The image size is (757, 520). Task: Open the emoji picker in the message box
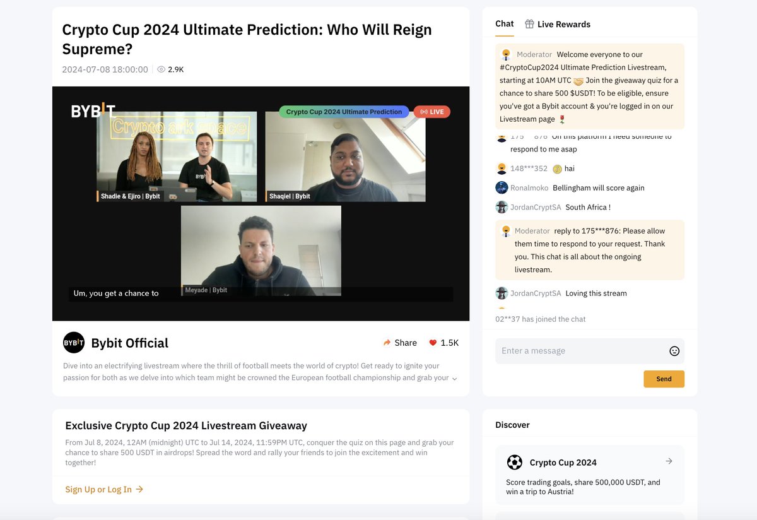[x=674, y=351]
